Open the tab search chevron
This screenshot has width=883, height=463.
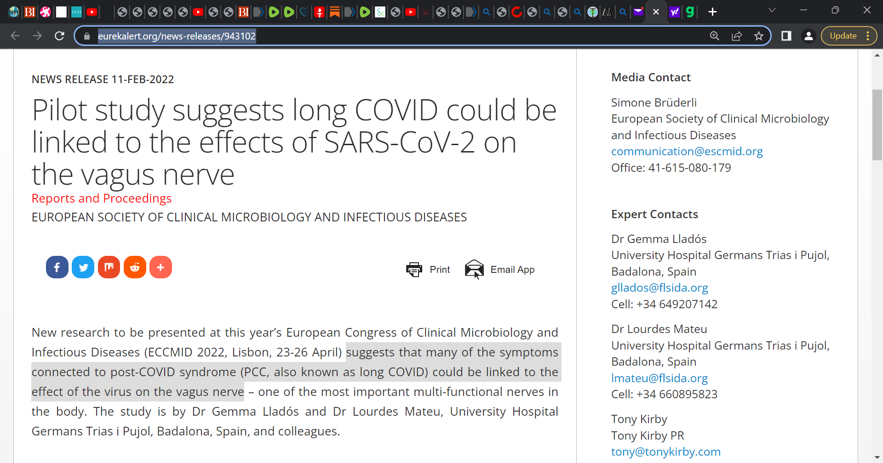(772, 10)
